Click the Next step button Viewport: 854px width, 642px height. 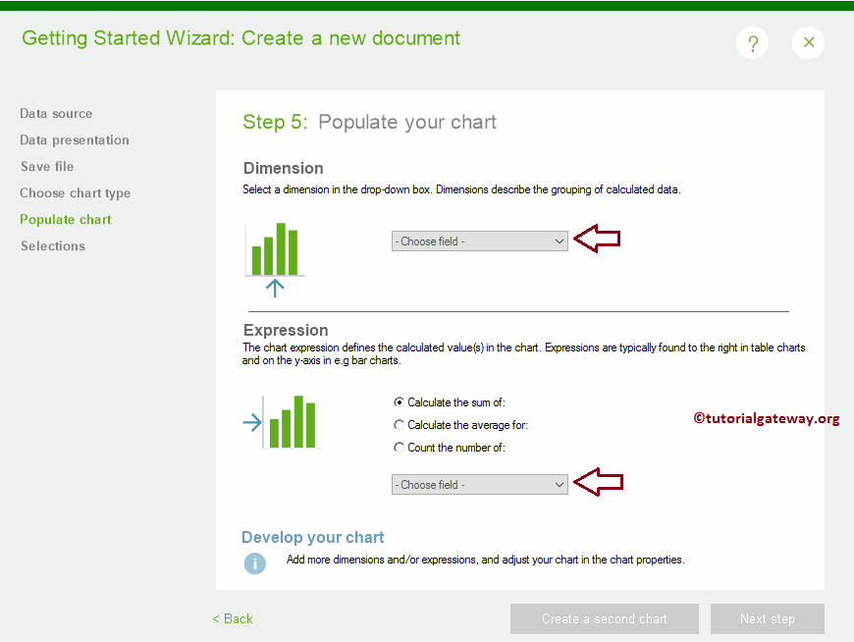(767, 618)
